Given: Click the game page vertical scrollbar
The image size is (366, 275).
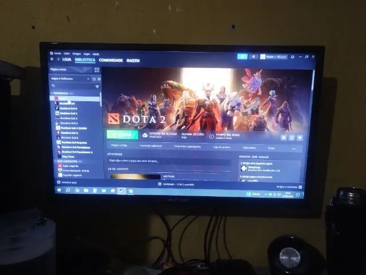Looking at the screenshot, I should (312, 80).
